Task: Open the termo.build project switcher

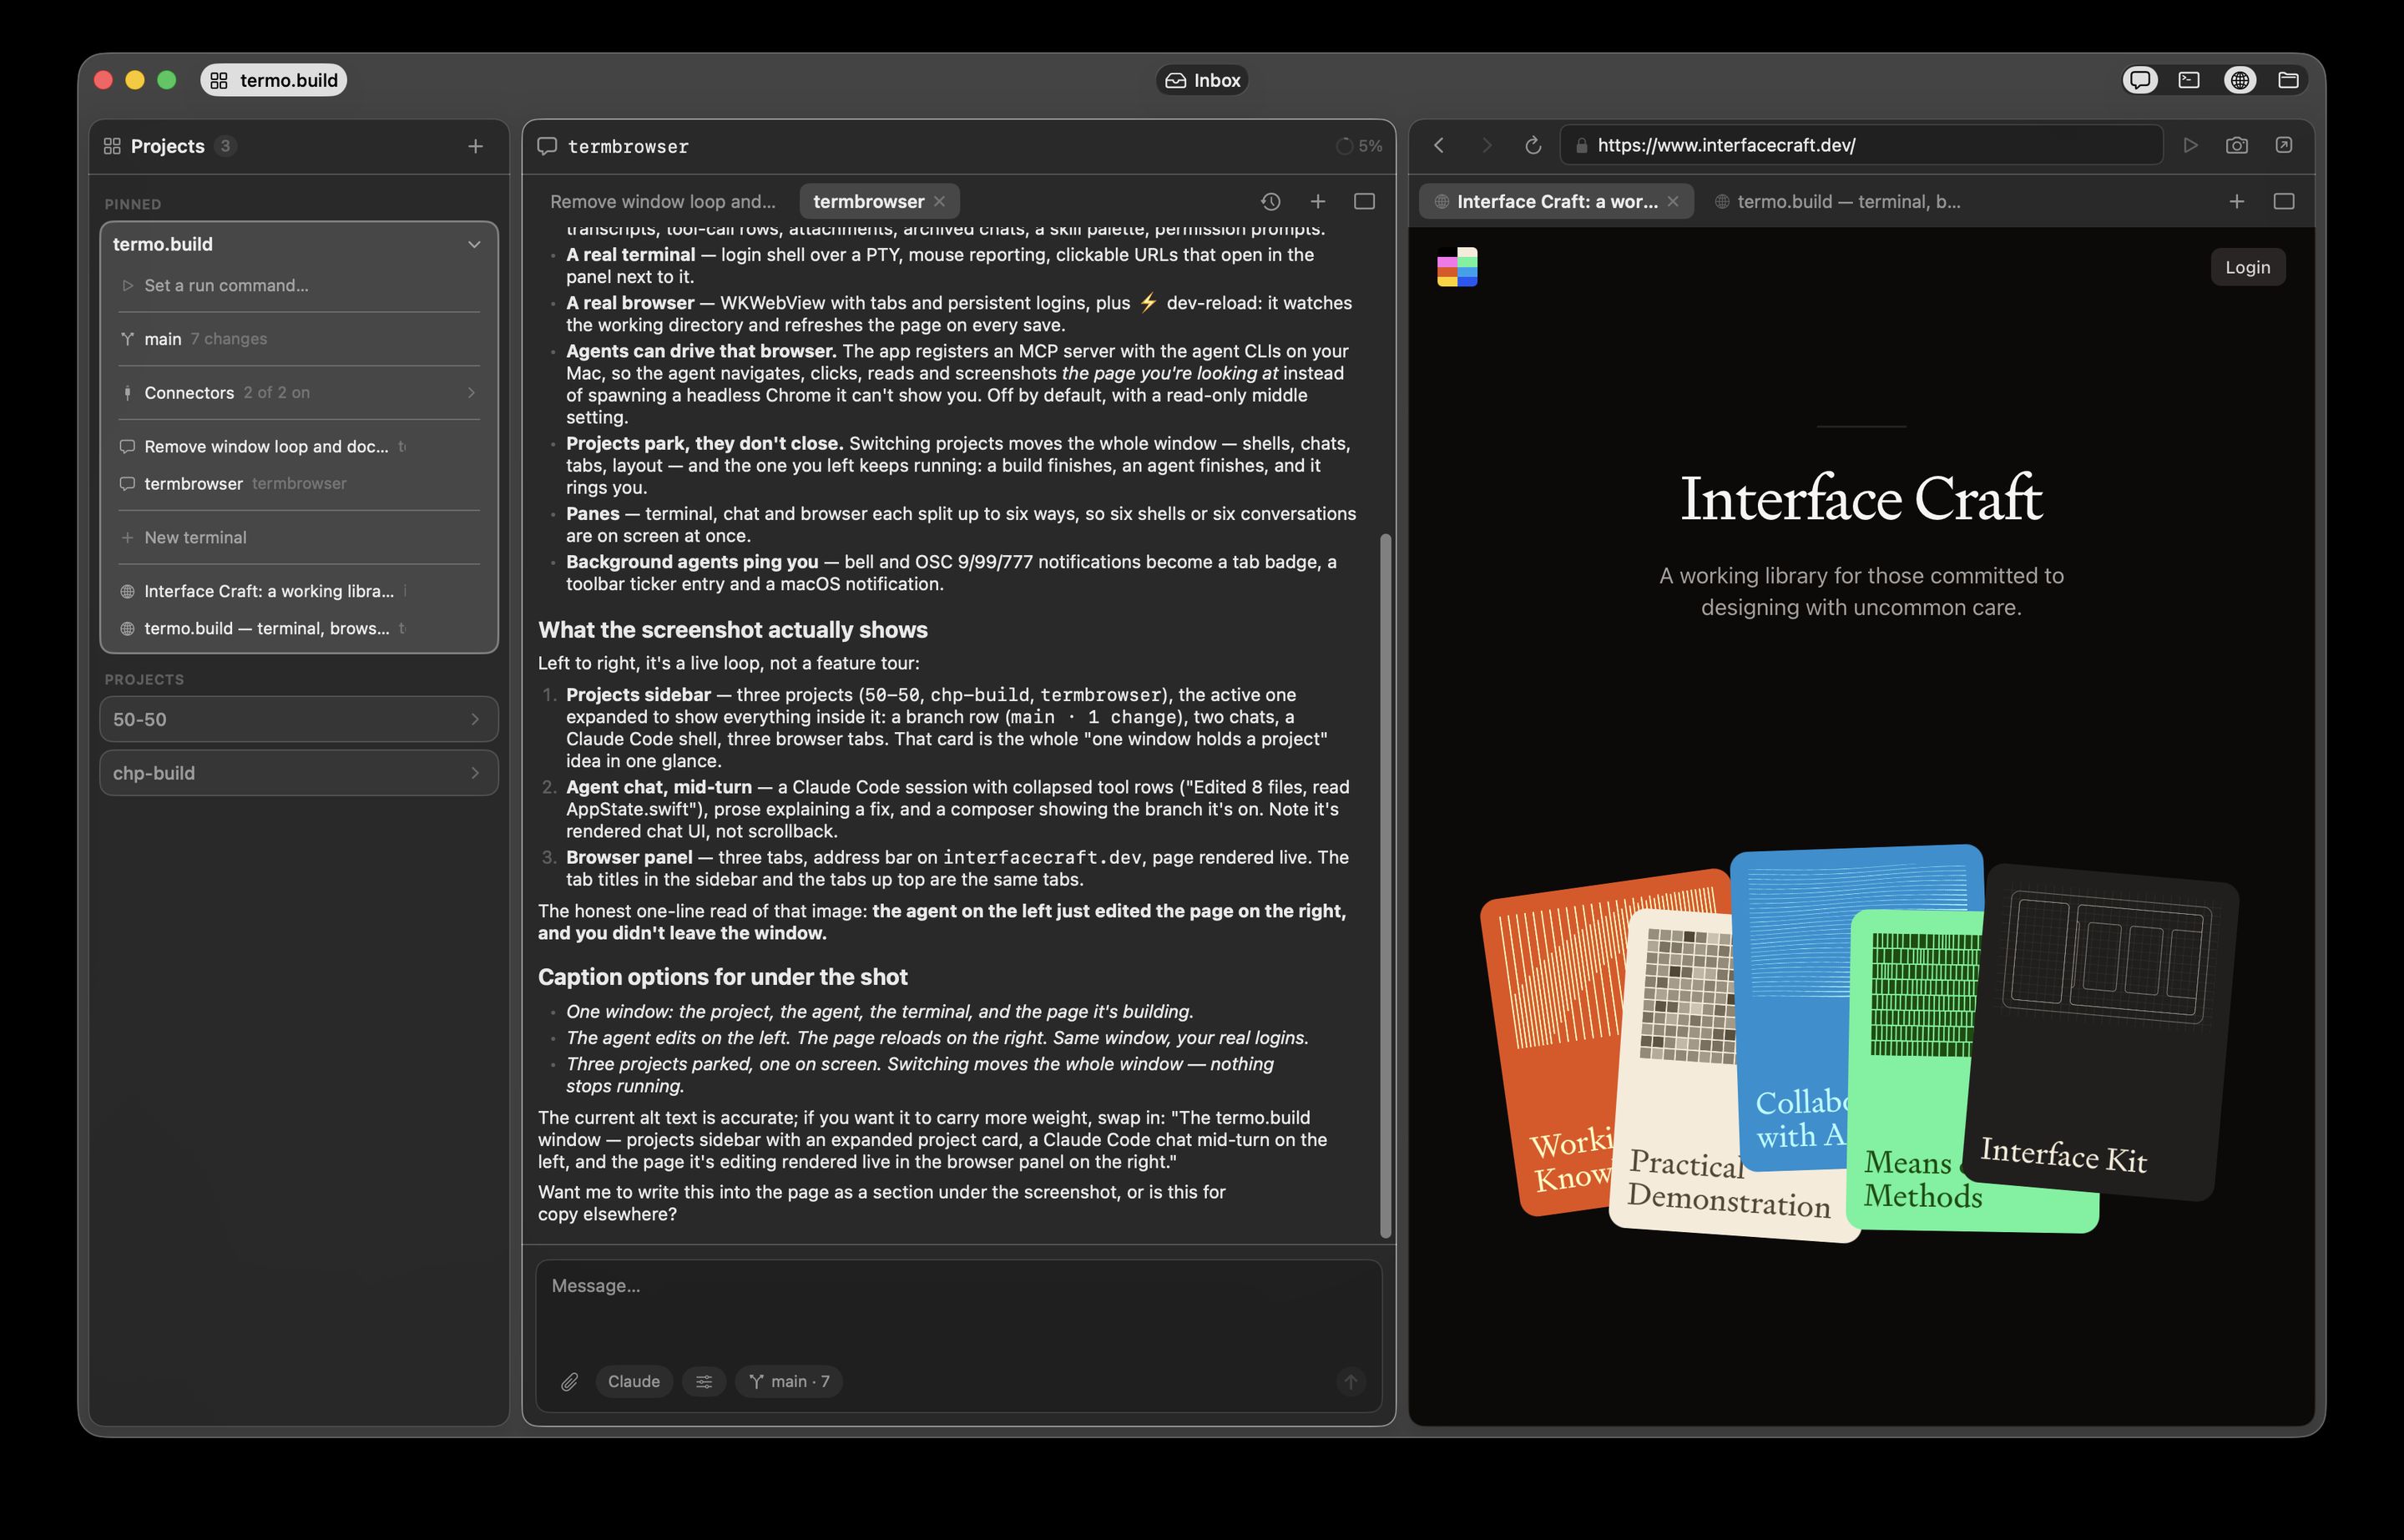Action: coord(274,80)
